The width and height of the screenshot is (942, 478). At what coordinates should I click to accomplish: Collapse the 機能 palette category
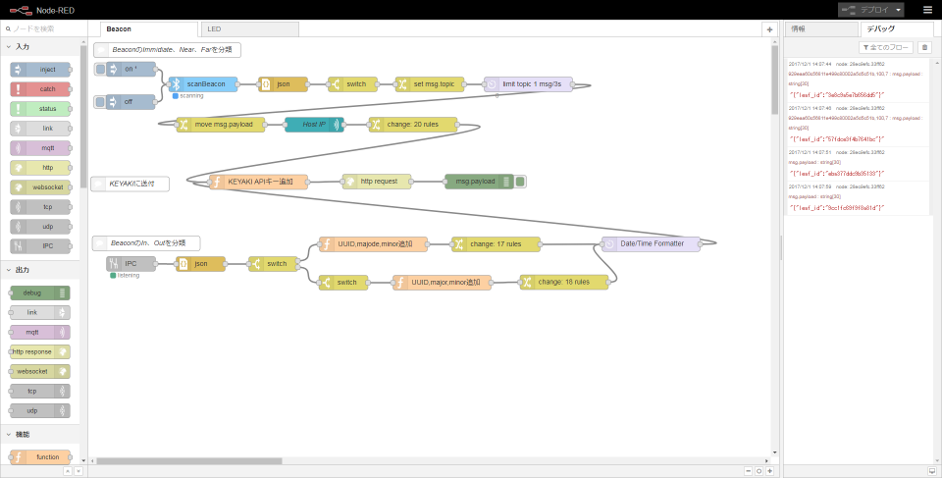39,434
